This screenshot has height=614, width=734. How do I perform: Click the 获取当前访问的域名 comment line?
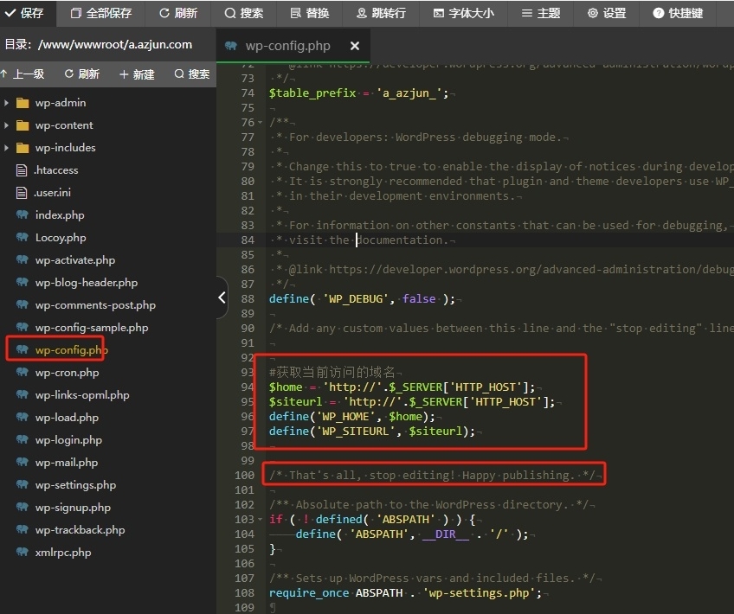(x=332, y=372)
